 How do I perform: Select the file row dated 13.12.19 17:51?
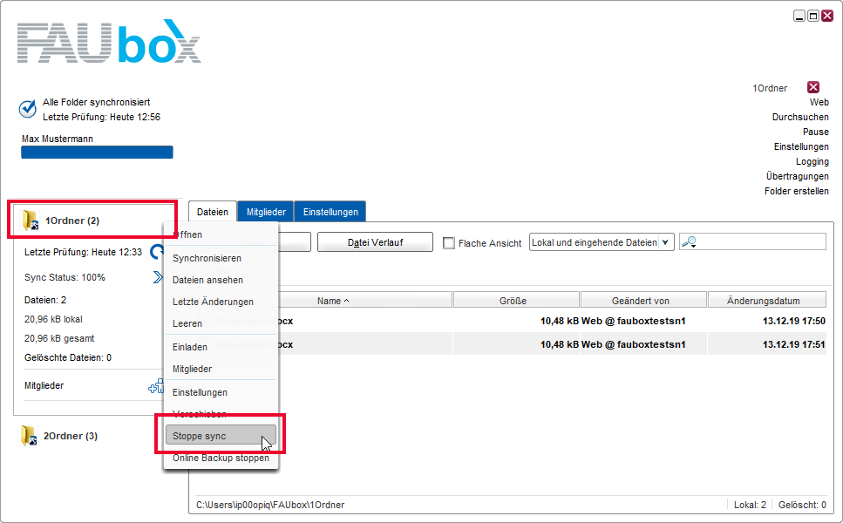coord(552,344)
